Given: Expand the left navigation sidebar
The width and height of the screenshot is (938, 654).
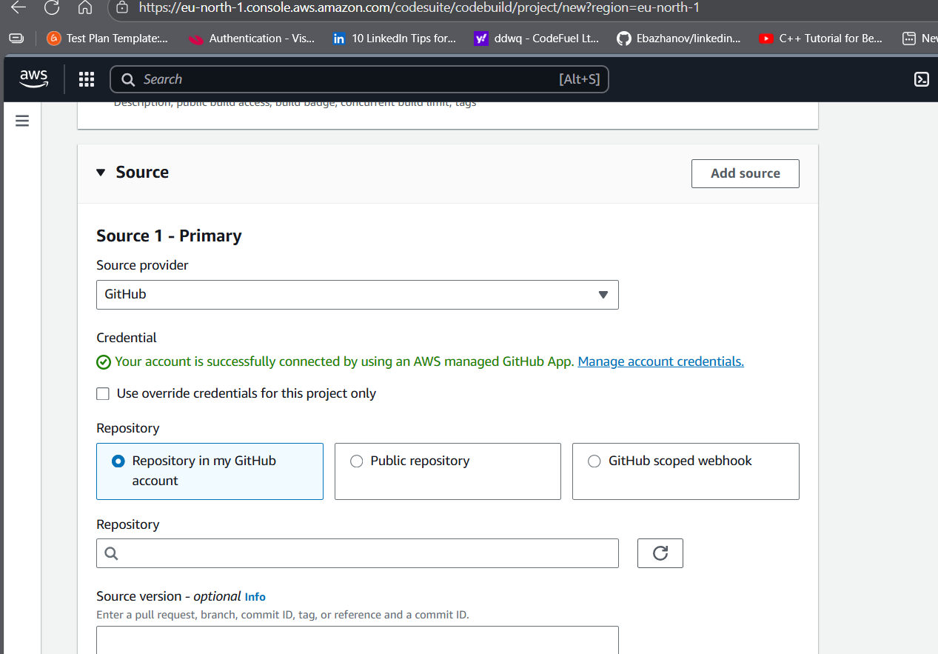Looking at the screenshot, I should point(21,120).
